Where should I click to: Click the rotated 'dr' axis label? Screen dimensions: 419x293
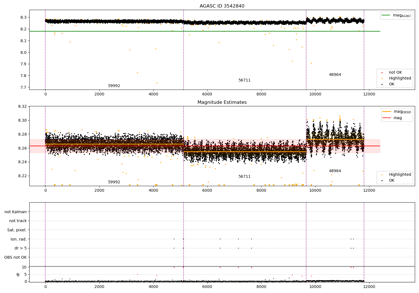coord(18,274)
